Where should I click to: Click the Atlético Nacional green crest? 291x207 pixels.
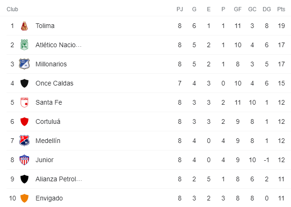[24, 45]
